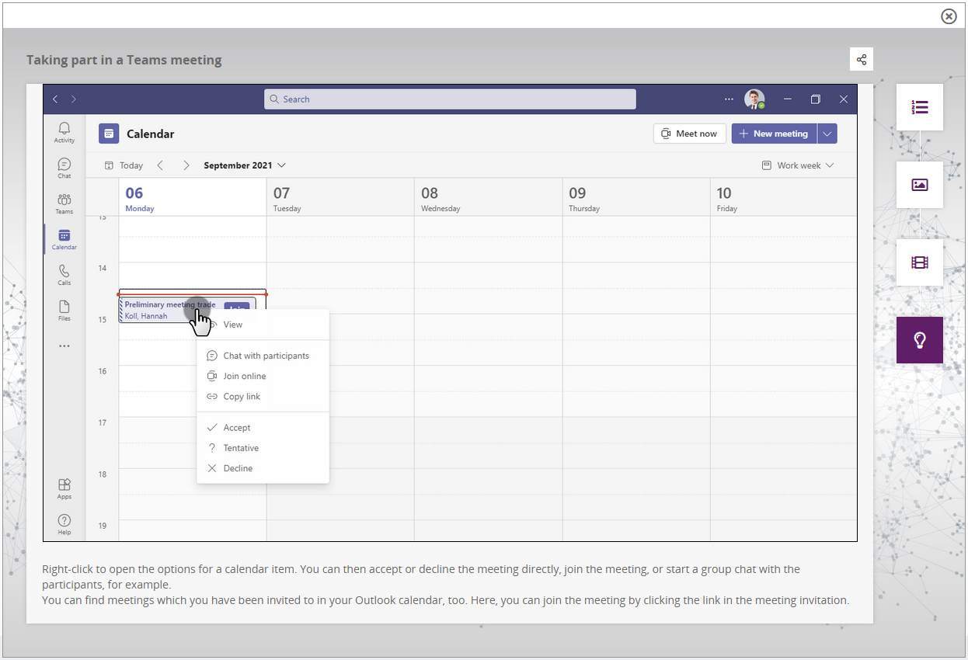Select the 10 Friday column header

click(x=784, y=197)
